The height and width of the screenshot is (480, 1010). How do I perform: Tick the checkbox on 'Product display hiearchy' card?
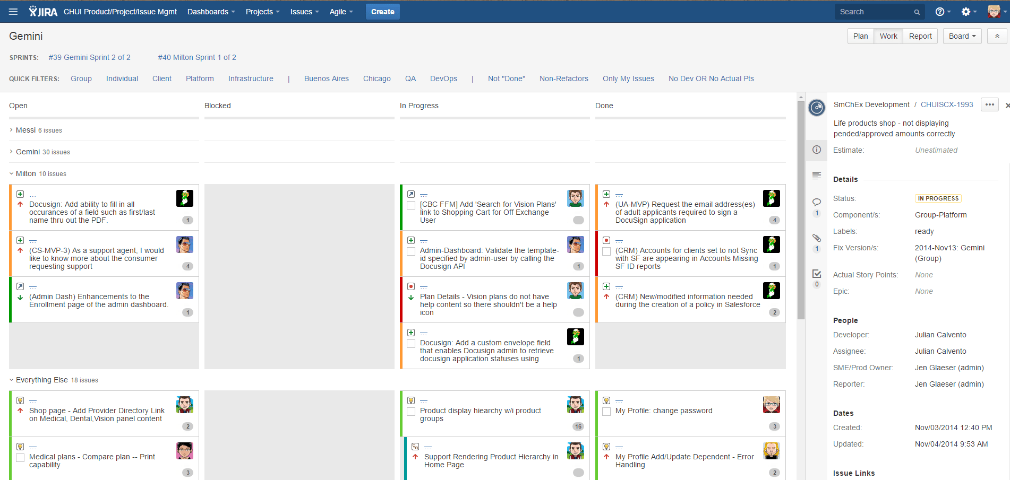pos(410,411)
